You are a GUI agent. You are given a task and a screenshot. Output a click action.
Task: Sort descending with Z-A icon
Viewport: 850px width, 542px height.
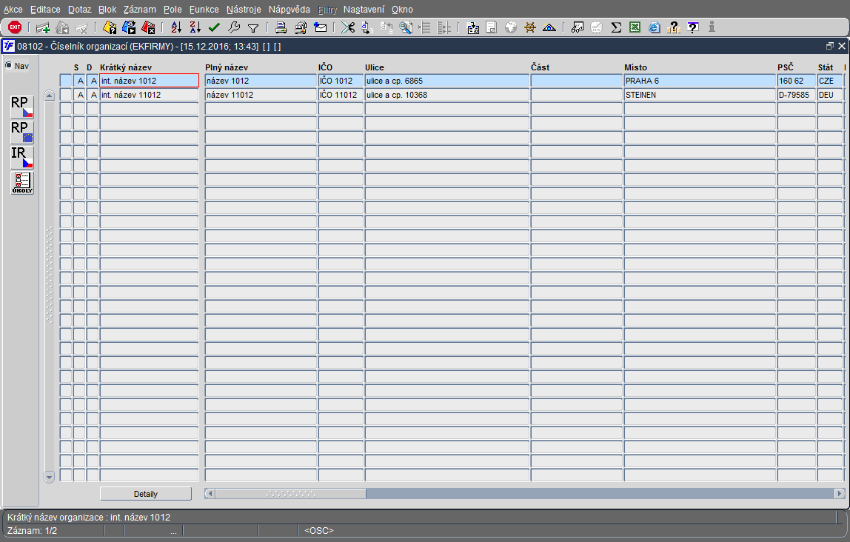195,27
